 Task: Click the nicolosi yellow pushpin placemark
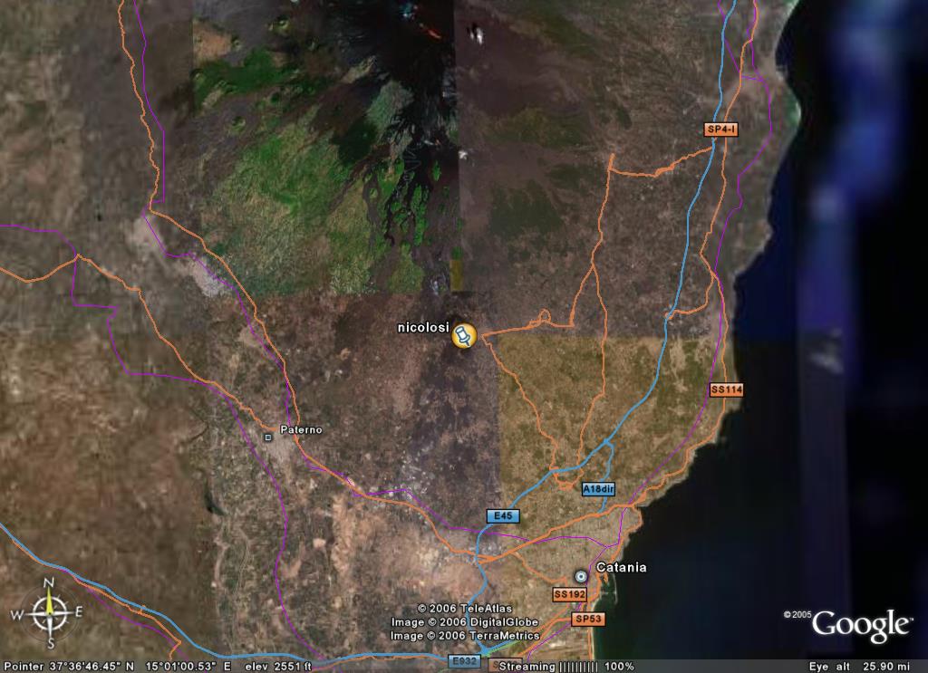click(x=464, y=336)
